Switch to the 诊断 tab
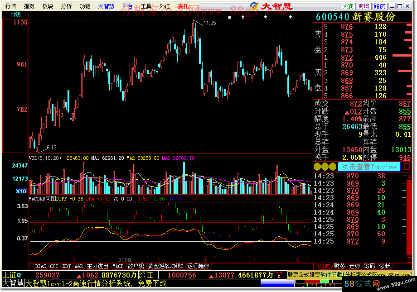Image resolution: width=417 pixels, height=292 pixels. tap(384, 266)
